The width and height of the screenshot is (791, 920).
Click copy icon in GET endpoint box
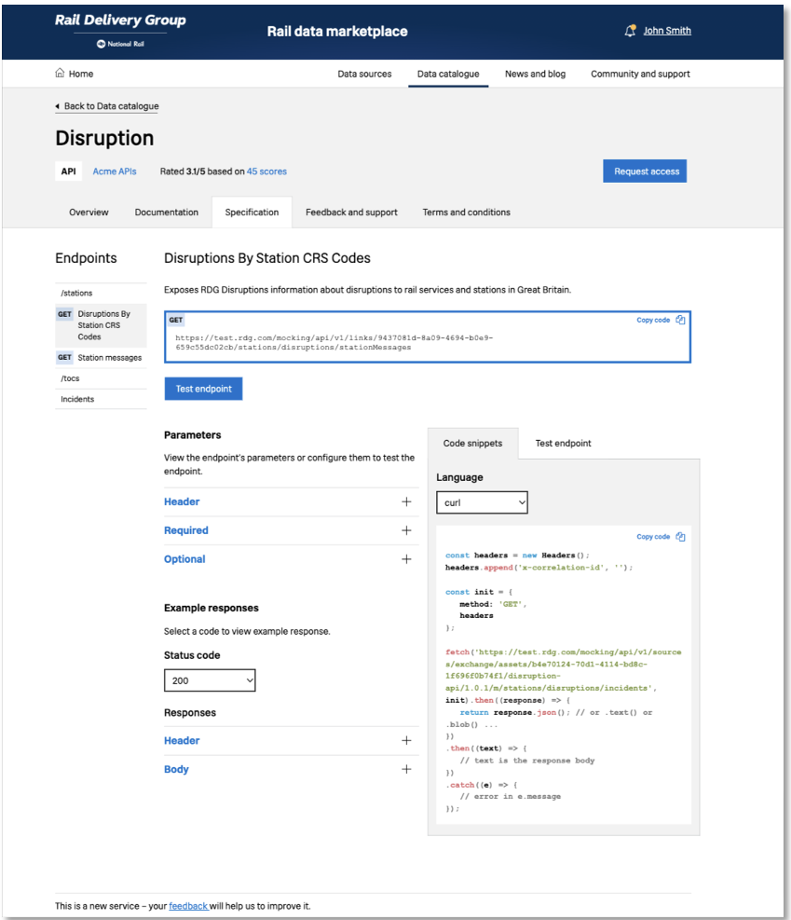point(680,320)
